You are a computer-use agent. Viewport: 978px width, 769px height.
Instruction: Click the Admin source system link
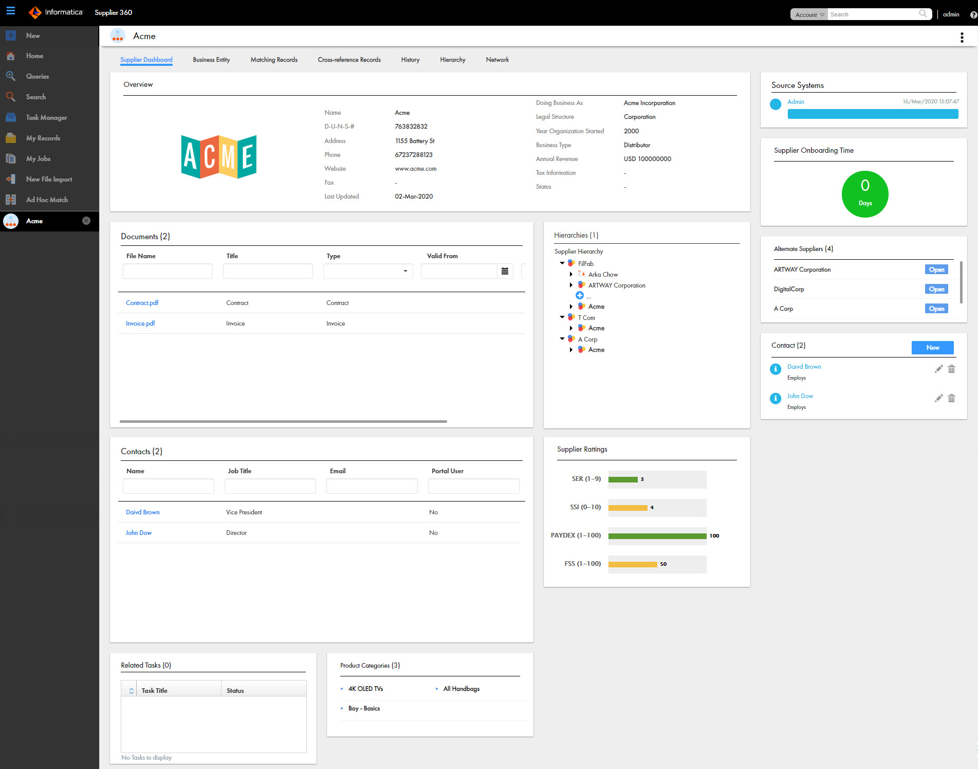tap(796, 102)
